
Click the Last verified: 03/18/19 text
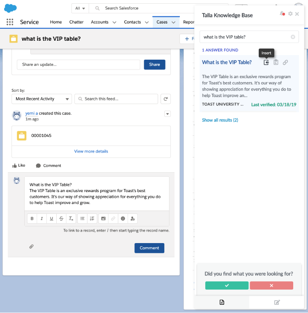274,104
